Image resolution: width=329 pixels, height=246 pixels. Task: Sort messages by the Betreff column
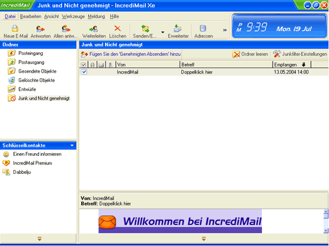pyautogui.click(x=226, y=65)
